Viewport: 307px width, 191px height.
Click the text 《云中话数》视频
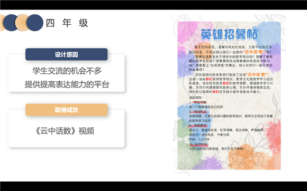point(65,131)
